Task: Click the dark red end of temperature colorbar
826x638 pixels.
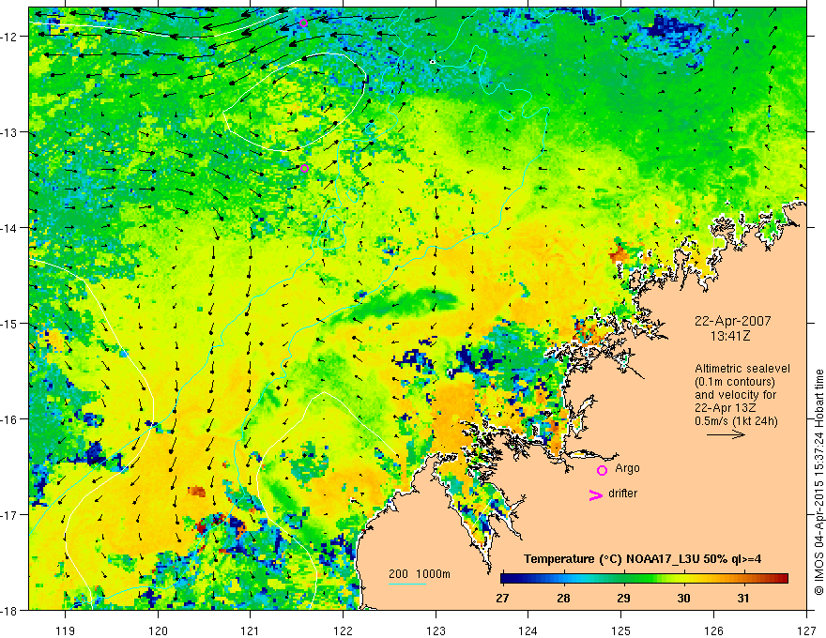Action: (784, 579)
